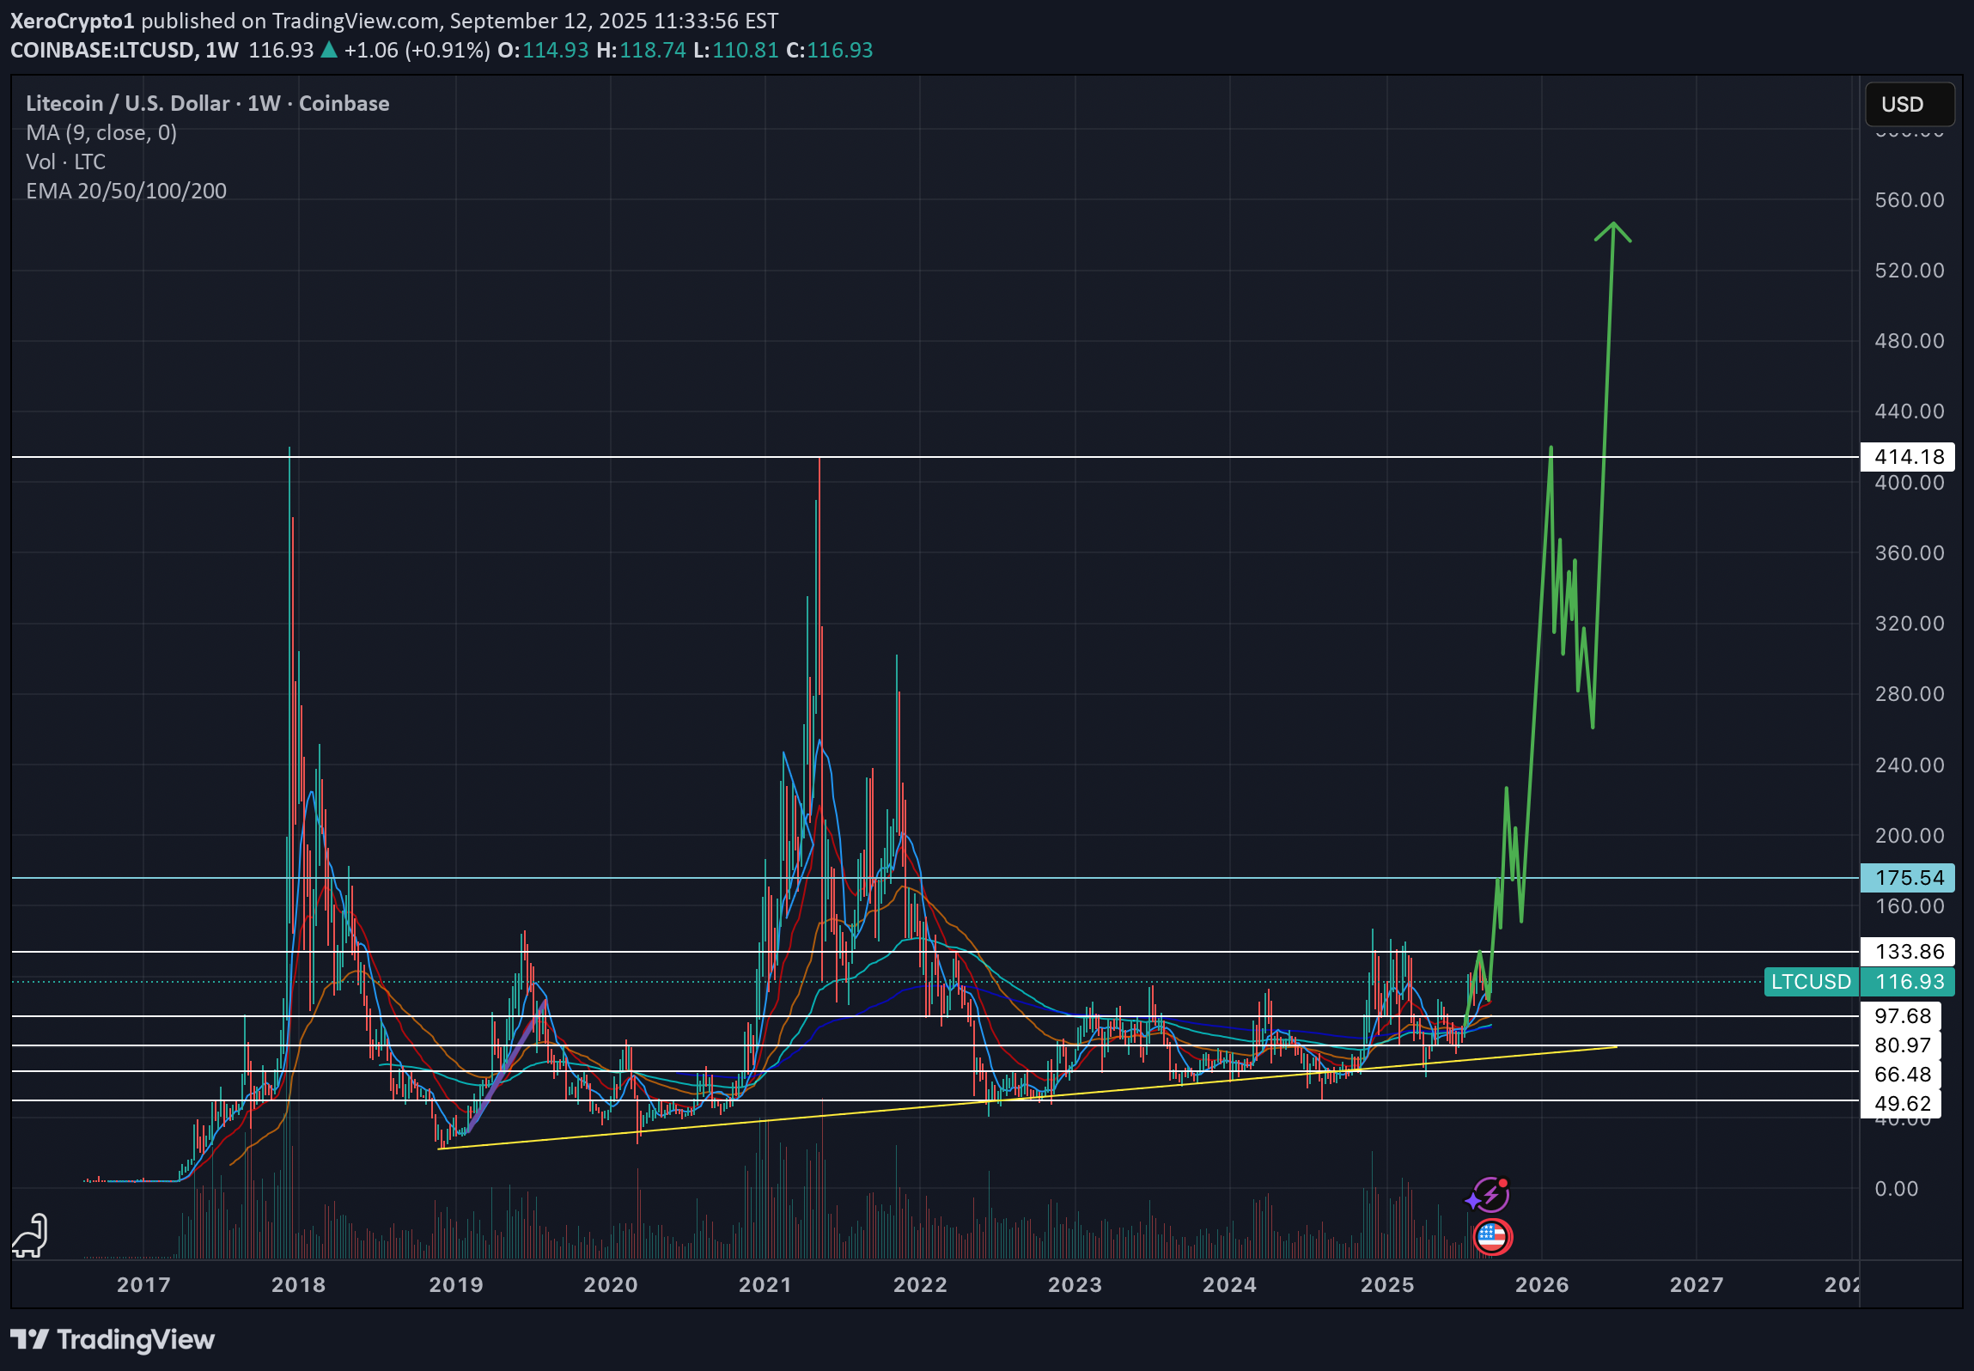Click the 2025 label on time axis
The image size is (1974, 1371).
pos(1387,1284)
